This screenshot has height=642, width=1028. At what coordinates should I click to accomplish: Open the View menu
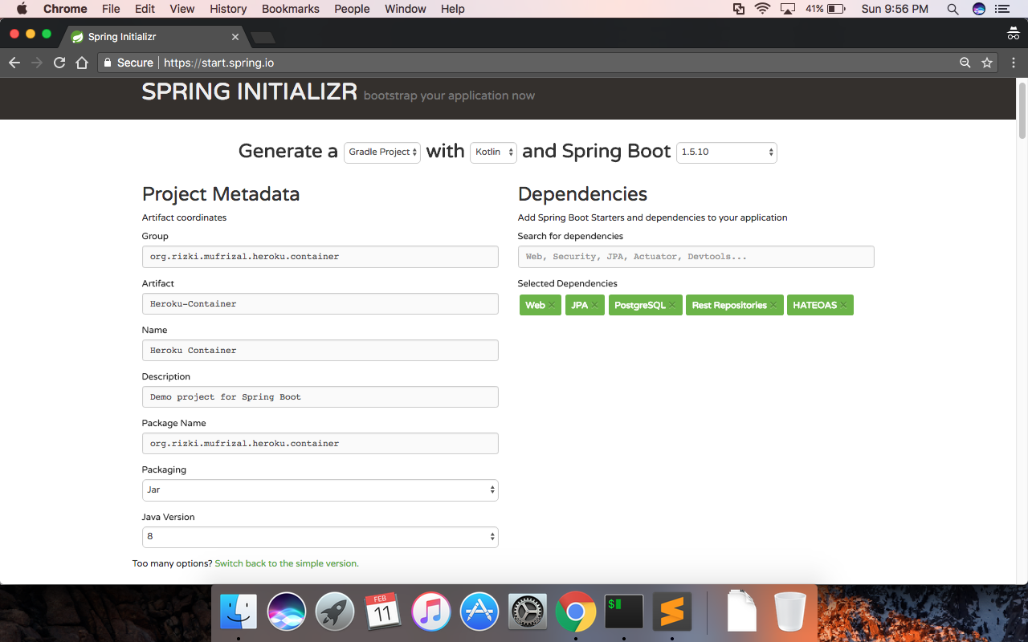pyautogui.click(x=182, y=9)
